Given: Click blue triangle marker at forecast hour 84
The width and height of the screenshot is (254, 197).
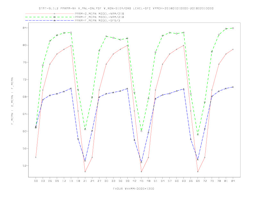Looking at the screenshot, I should 233,87.
